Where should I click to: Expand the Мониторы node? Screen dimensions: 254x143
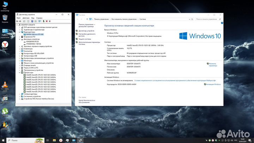point(20,61)
